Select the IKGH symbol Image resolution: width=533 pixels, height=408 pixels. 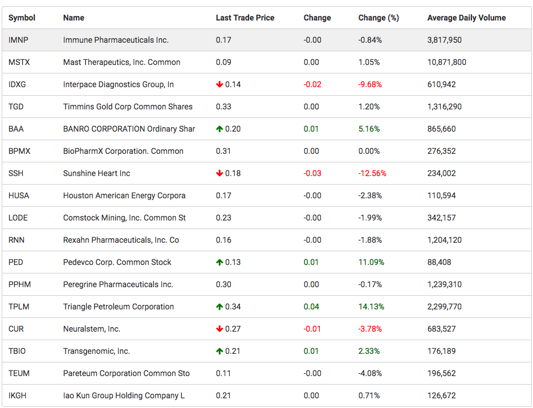(x=17, y=396)
